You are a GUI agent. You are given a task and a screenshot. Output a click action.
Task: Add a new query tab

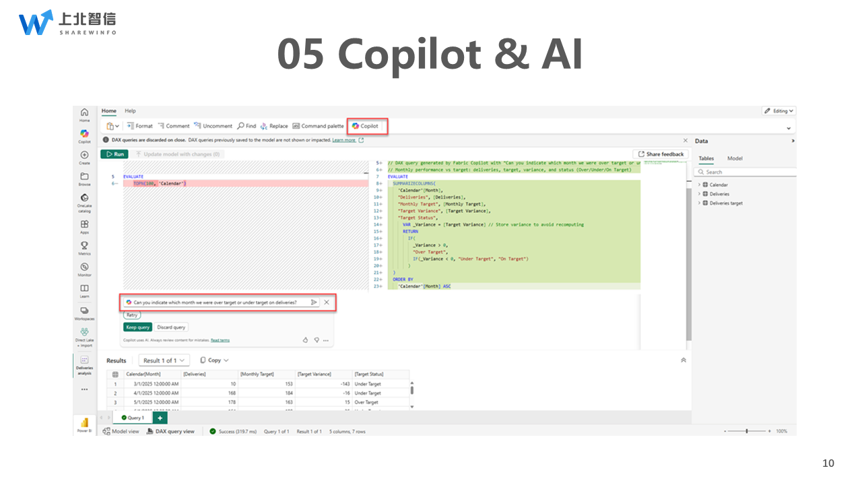click(x=160, y=418)
